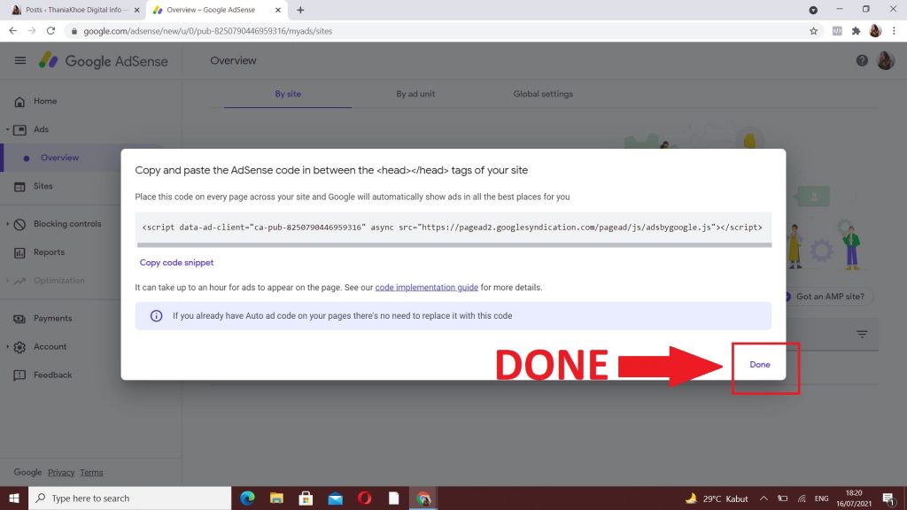Screen dimensions: 907x510
Task: Open Feedback in the sidebar
Action: [52, 375]
